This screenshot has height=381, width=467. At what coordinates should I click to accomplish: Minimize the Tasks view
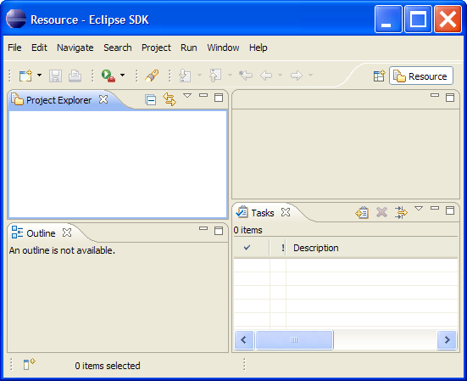coord(435,208)
